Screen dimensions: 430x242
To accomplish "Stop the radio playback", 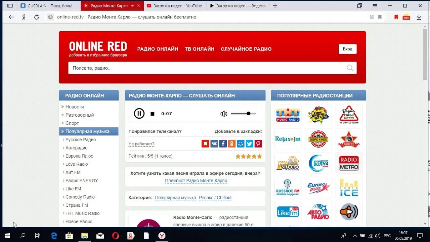I will (153, 114).
